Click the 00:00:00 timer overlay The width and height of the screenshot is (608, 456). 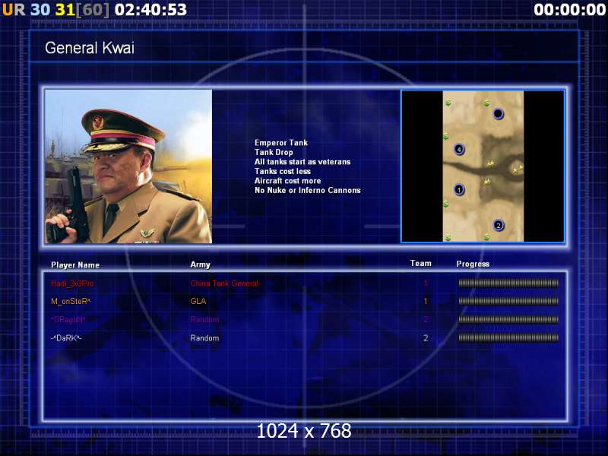pyautogui.click(x=569, y=10)
